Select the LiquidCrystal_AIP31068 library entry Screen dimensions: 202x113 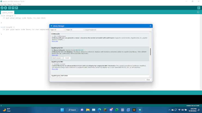coord(60,76)
